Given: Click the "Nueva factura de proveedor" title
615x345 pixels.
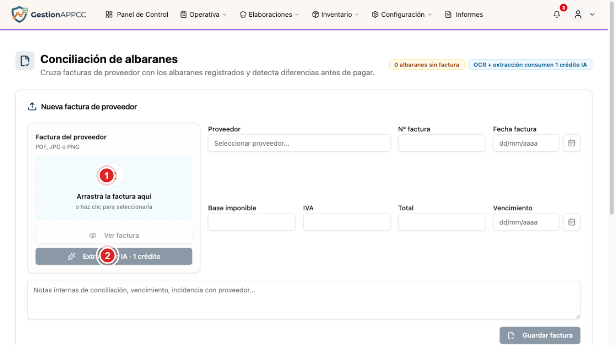Looking at the screenshot, I should 89,107.
